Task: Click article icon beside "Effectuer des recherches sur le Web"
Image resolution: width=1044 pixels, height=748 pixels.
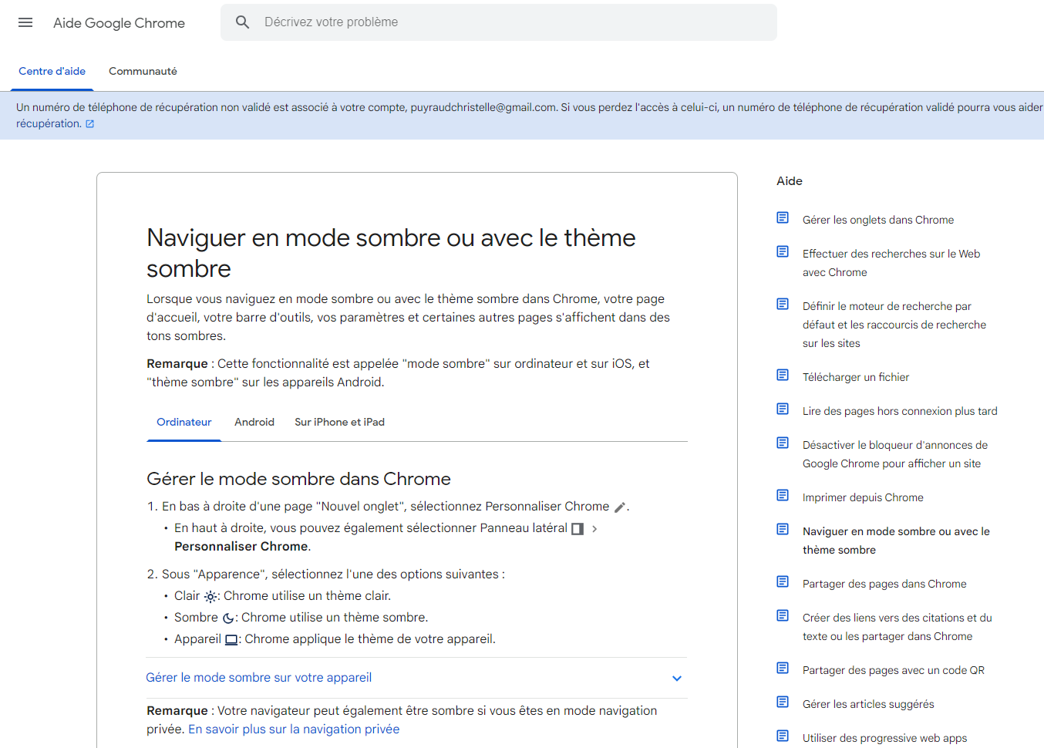Action: click(783, 252)
